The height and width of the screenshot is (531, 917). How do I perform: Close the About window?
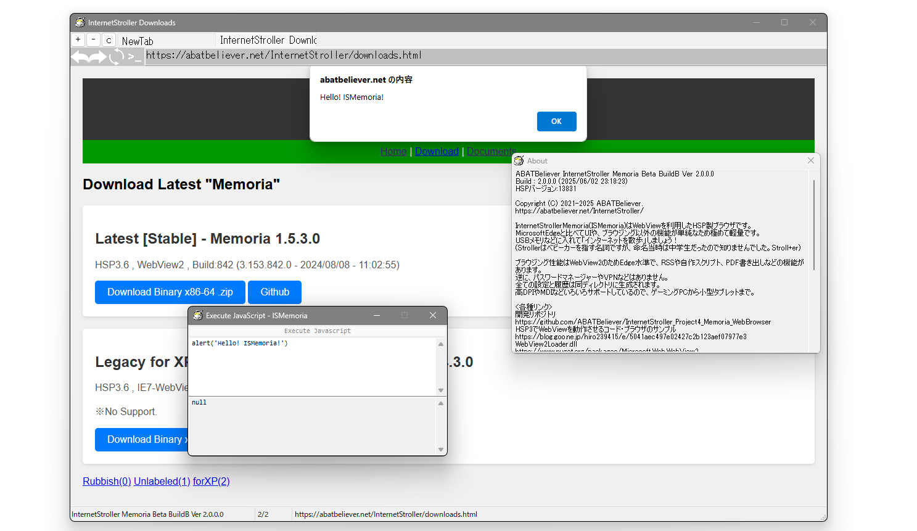point(811,160)
